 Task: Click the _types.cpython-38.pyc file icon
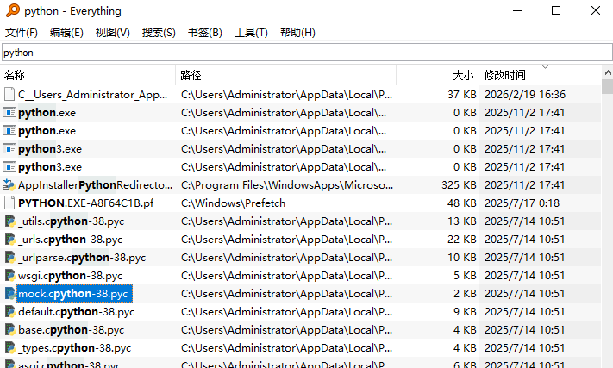click(9, 347)
